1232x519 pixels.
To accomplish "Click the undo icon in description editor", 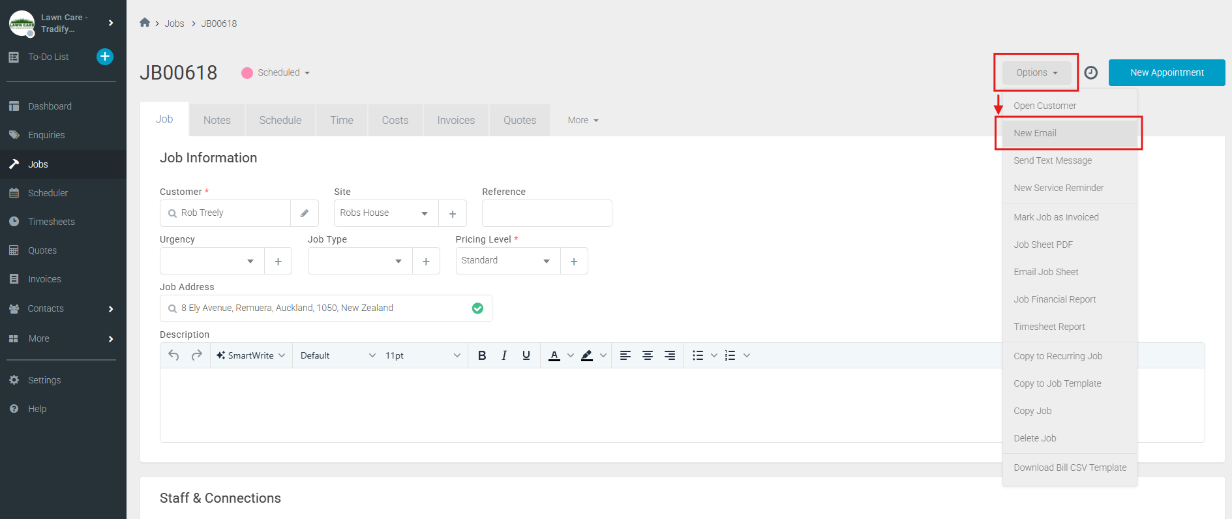I will tap(173, 355).
